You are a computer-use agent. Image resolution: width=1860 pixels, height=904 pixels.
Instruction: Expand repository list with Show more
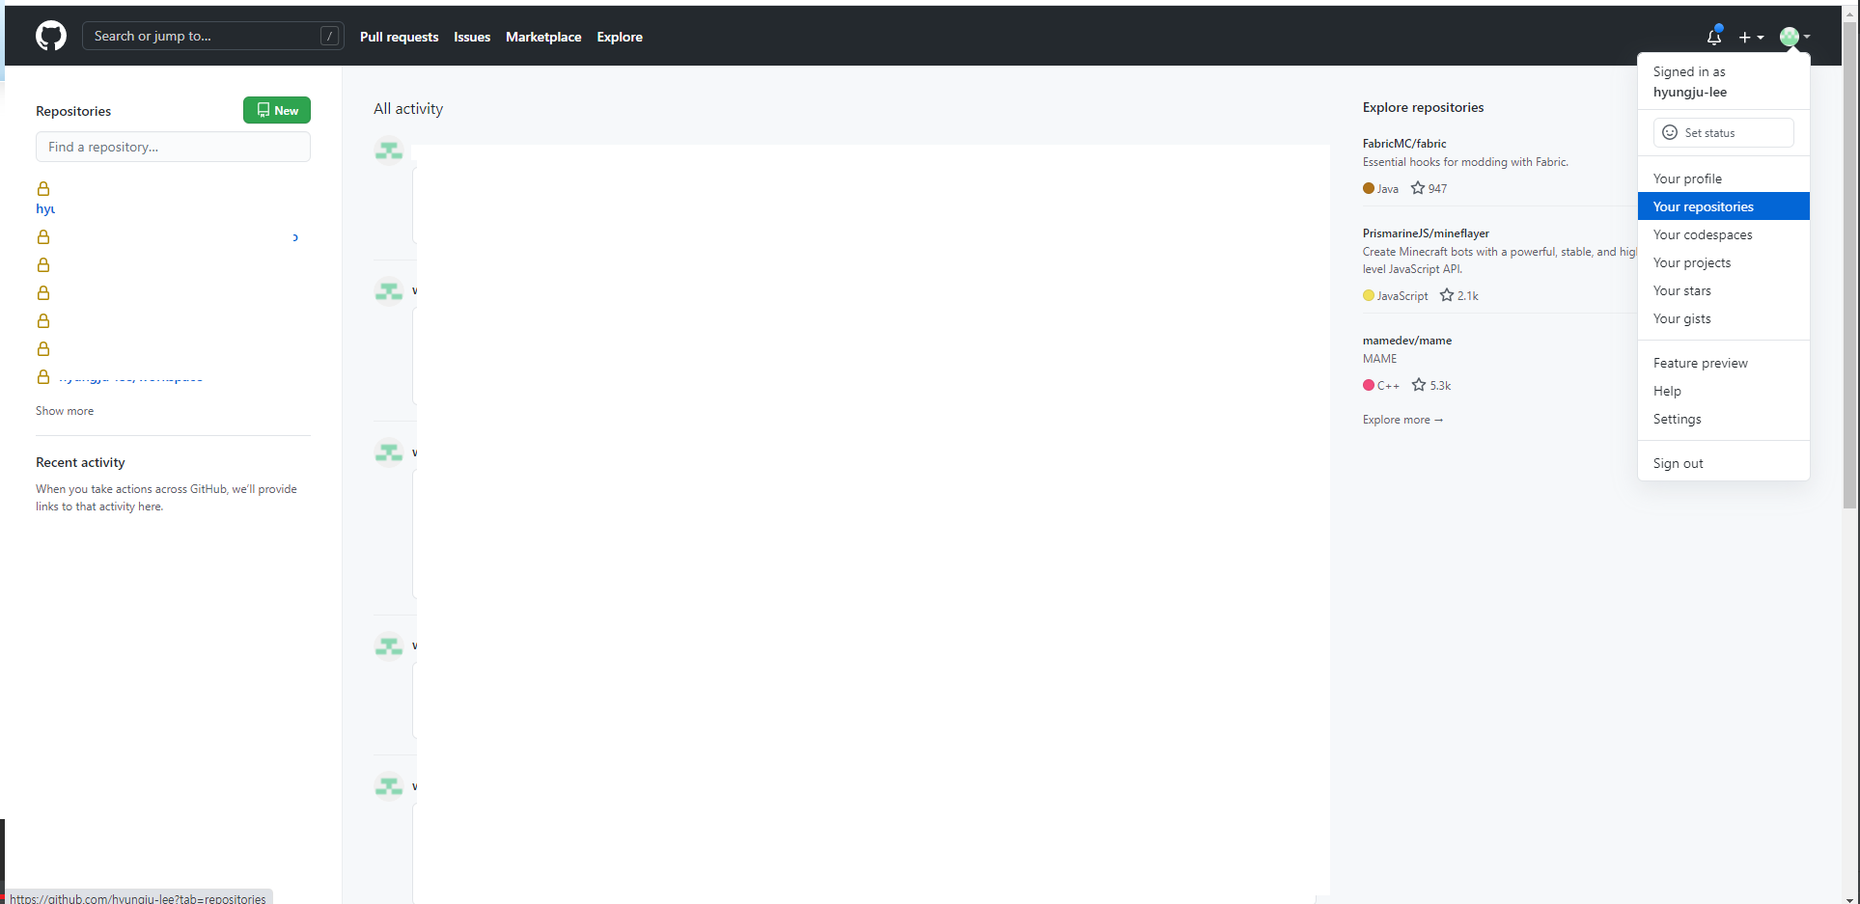65,411
